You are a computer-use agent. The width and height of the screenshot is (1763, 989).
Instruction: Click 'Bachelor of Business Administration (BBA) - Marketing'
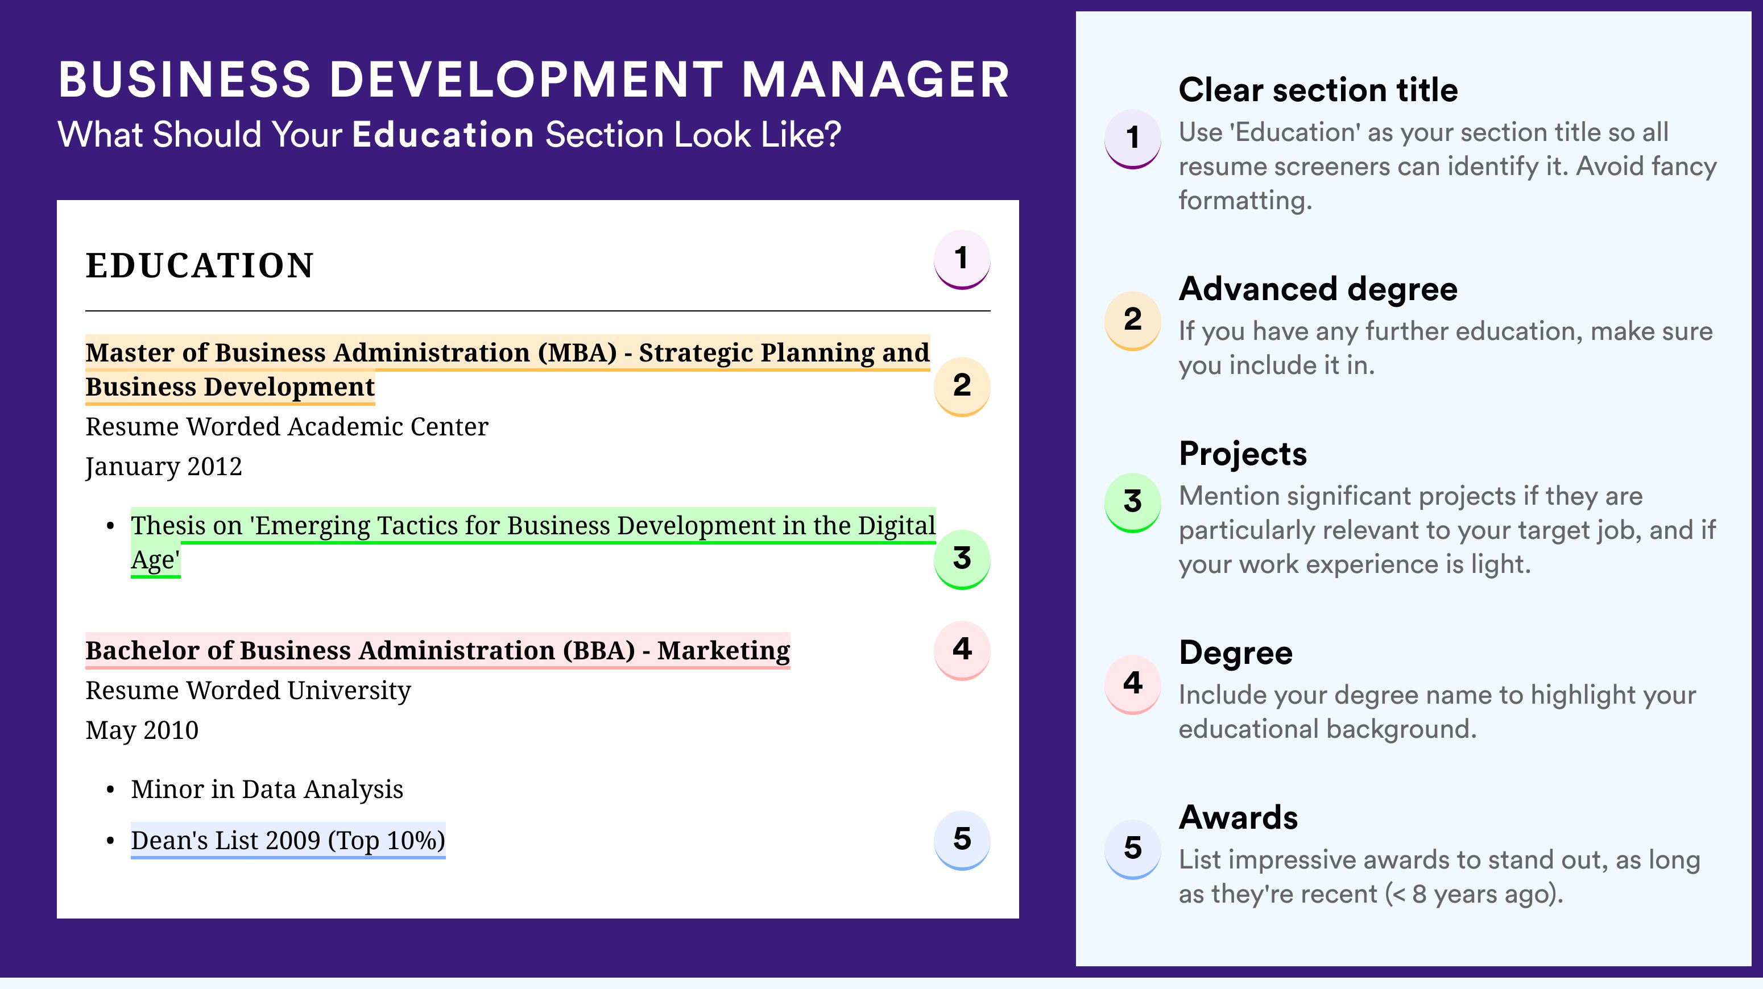(437, 650)
